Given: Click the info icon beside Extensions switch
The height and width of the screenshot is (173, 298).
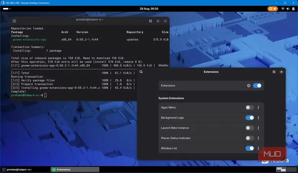Looking at the screenshot, I should coord(249,85).
